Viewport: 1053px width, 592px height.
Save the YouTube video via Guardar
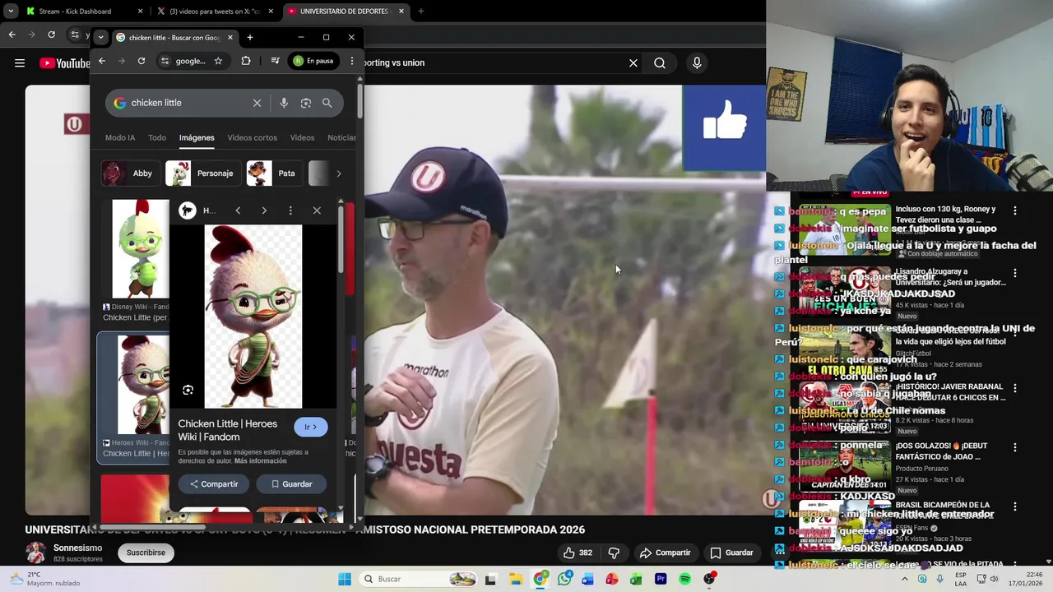pyautogui.click(x=731, y=553)
